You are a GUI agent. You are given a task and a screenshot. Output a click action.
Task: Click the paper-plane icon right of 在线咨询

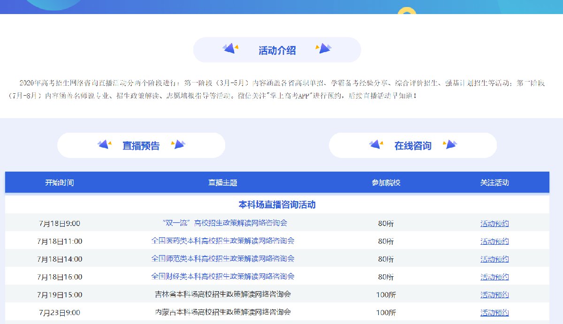pyautogui.click(x=450, y=144)
